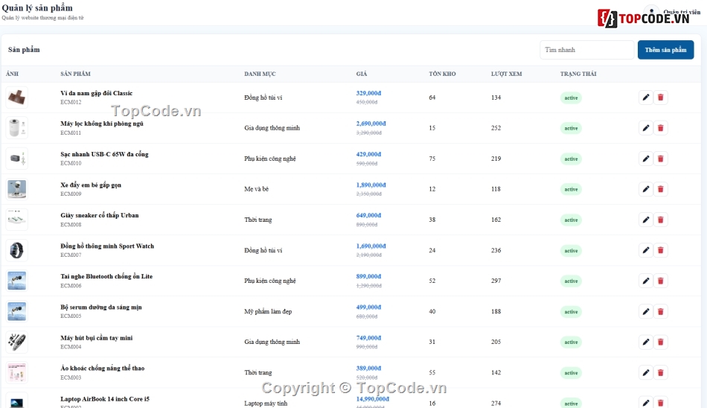Select product code ECM009
707x408 pixels.
71,194
